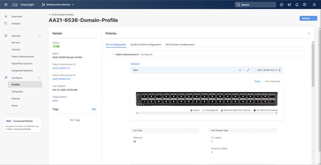
Task: Open Fabric Interconnects in sidebar
Action: click(x=23, y=57)
